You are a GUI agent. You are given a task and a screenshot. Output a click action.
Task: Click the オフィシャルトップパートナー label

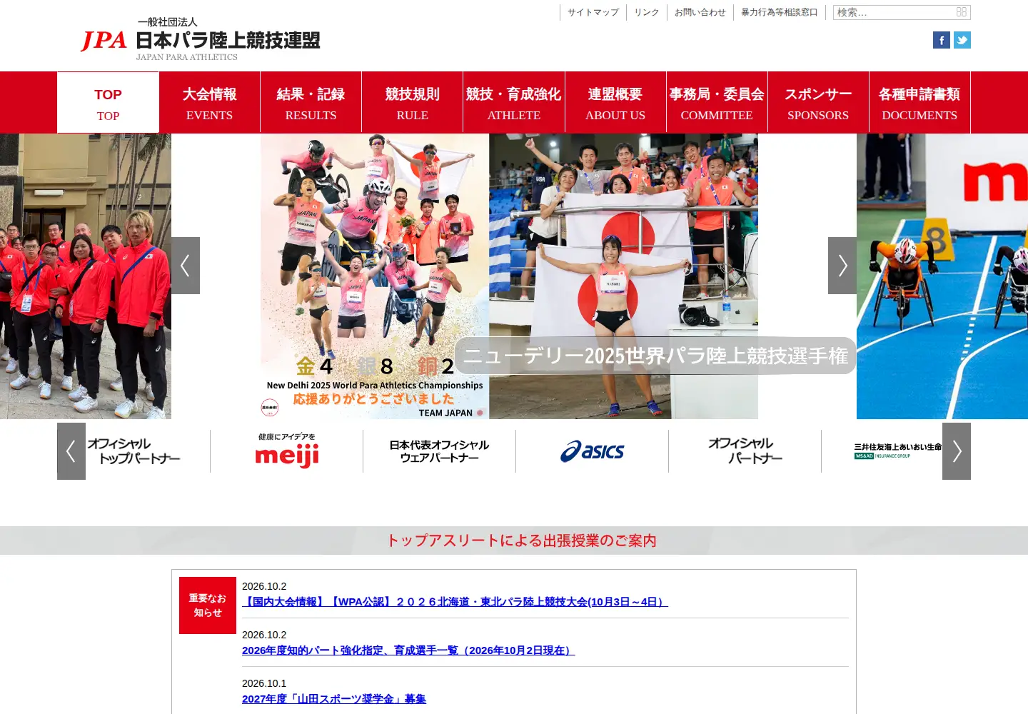tap(133, 451)
